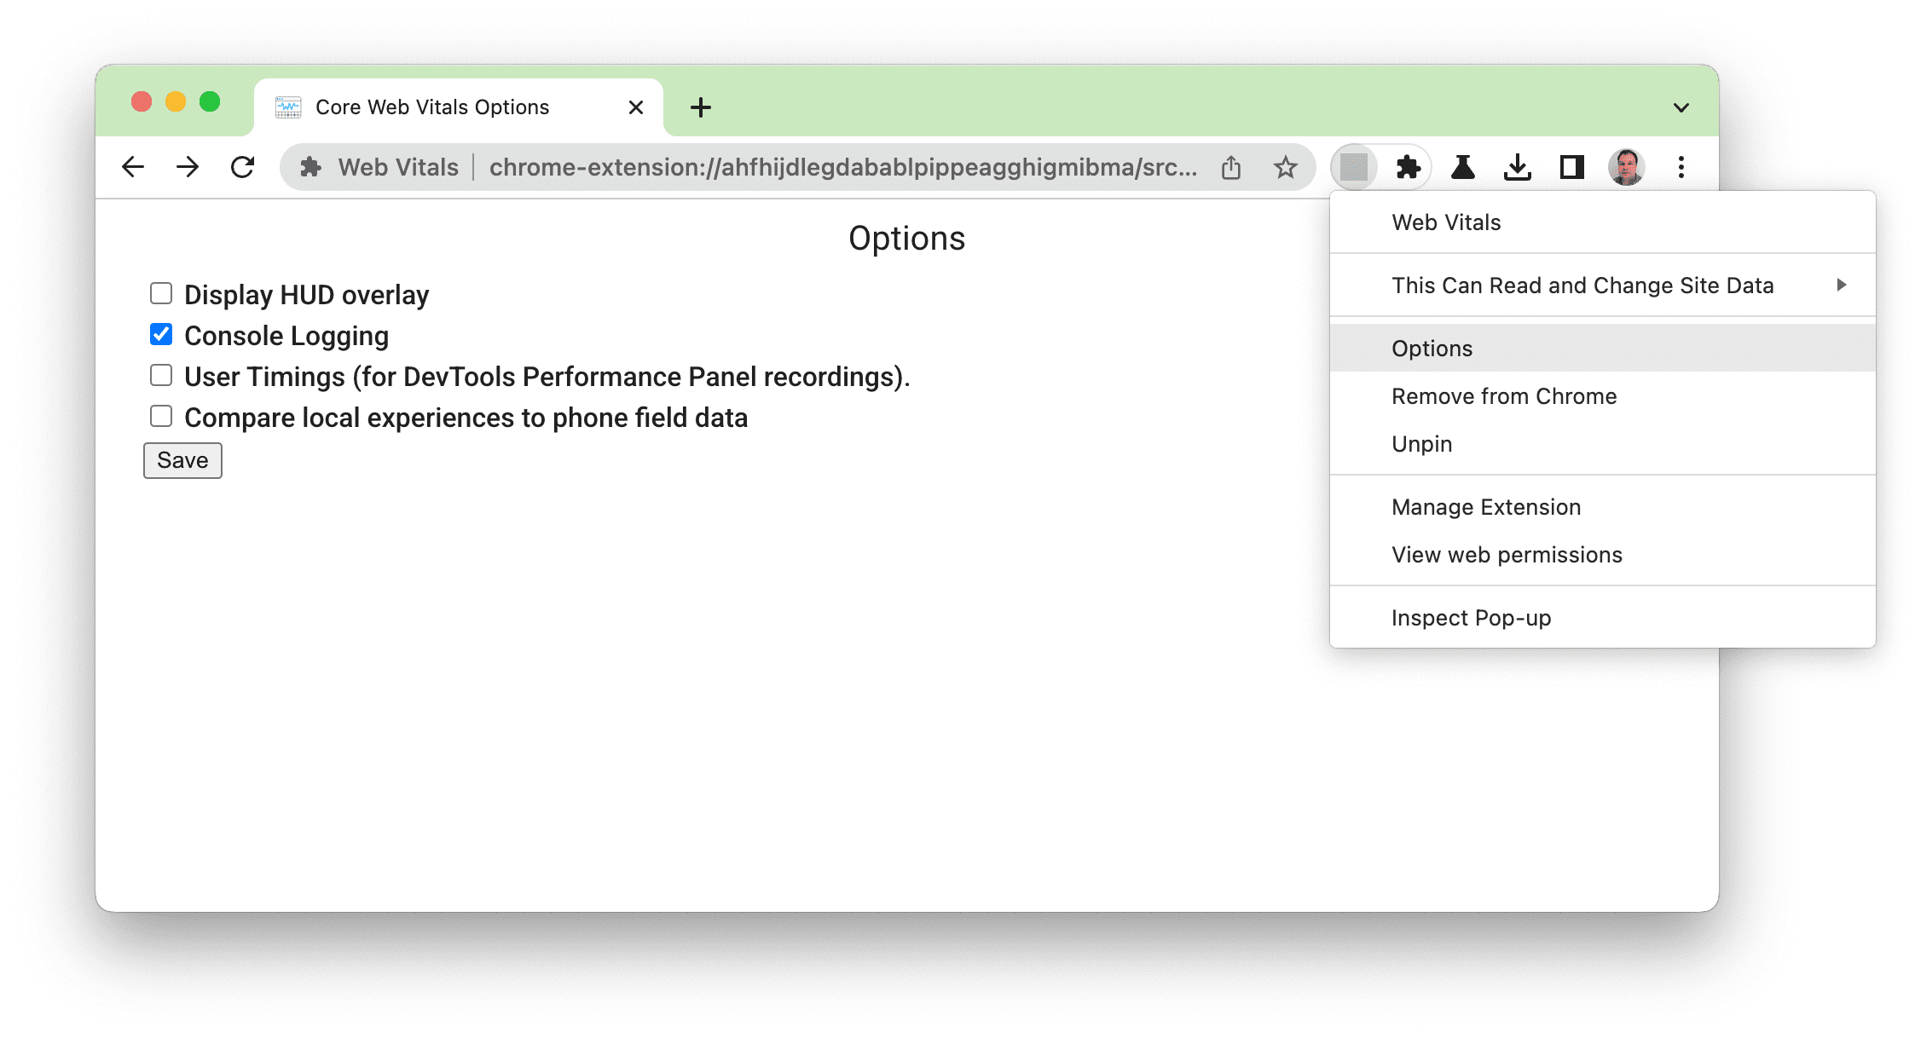Click the bookmark star icon
The image size is (1915, 1038).
point(1283,166)
